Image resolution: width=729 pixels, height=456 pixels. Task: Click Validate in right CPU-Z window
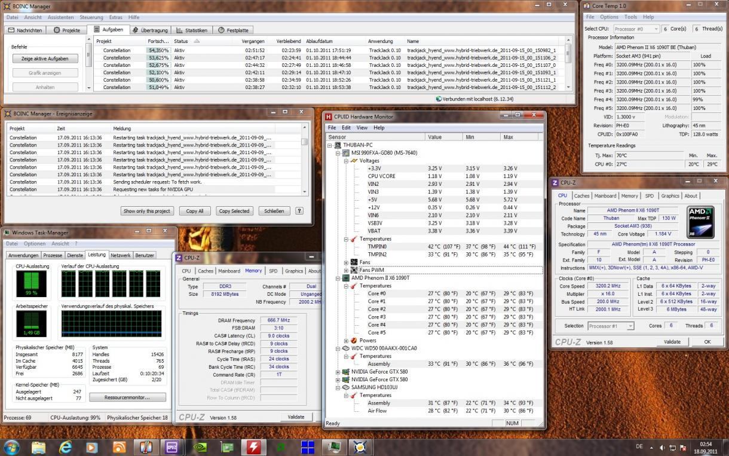pos(672,342)
